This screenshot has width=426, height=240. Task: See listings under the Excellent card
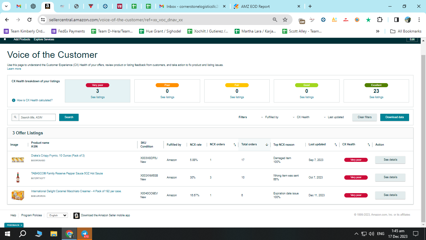coord(376,97)
